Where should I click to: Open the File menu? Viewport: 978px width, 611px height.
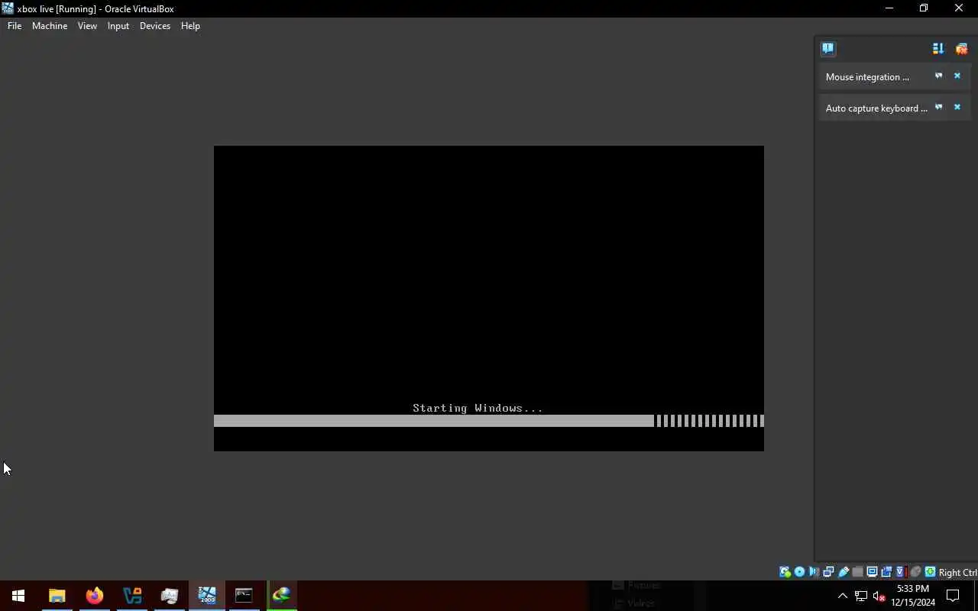tap(15, 26)
